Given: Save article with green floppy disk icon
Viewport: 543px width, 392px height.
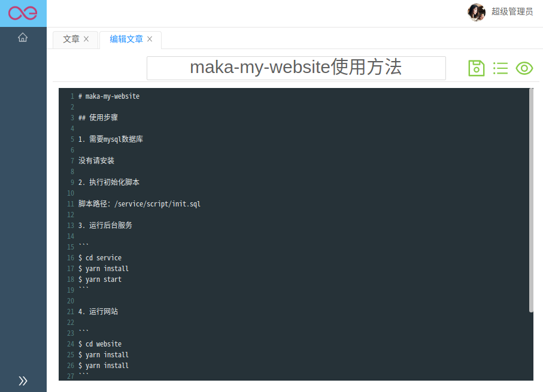Looking at the screenshot, I should (477, 68).
